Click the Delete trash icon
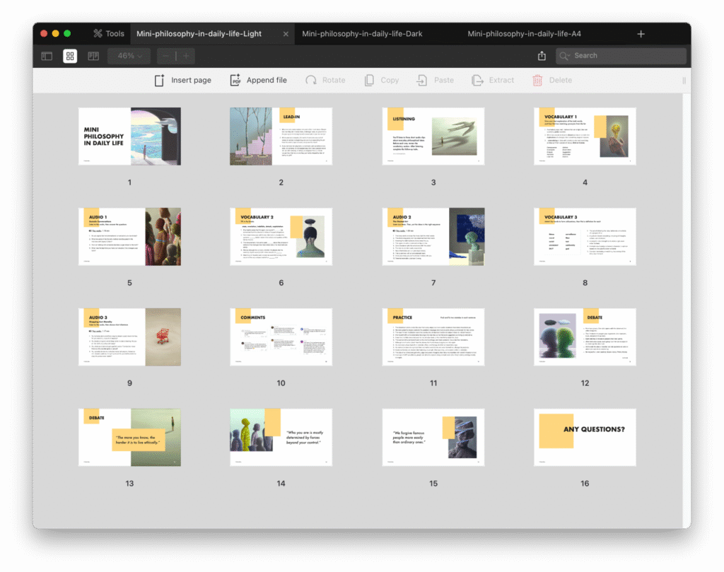Screen dimensions: 724x572 click(x=538, y=81)
